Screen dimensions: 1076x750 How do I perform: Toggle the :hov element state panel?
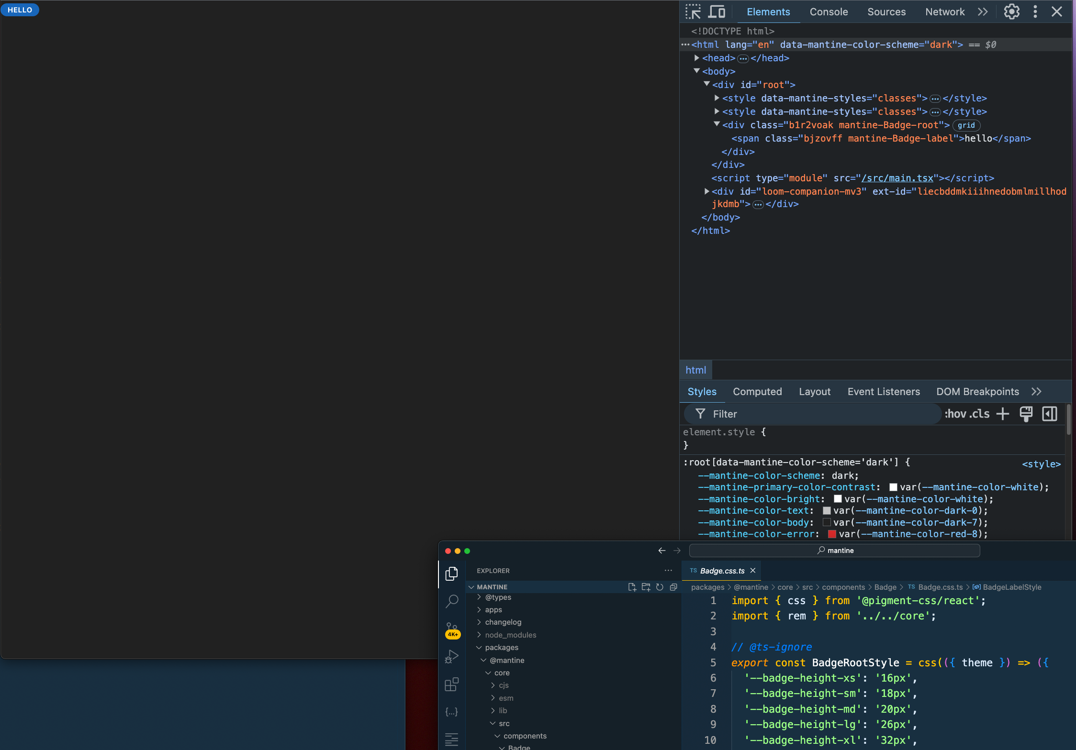[955, 414]
